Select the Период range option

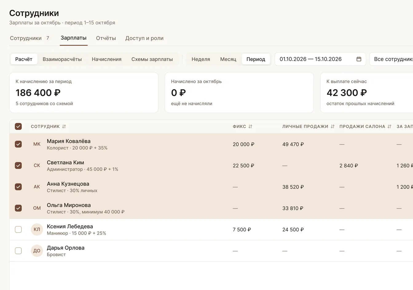pyautogui.click(x=256, y=59)
